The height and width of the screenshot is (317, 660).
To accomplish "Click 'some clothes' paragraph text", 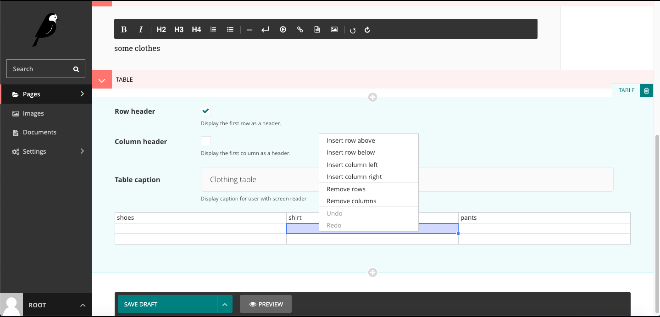I will coord(137,48).
